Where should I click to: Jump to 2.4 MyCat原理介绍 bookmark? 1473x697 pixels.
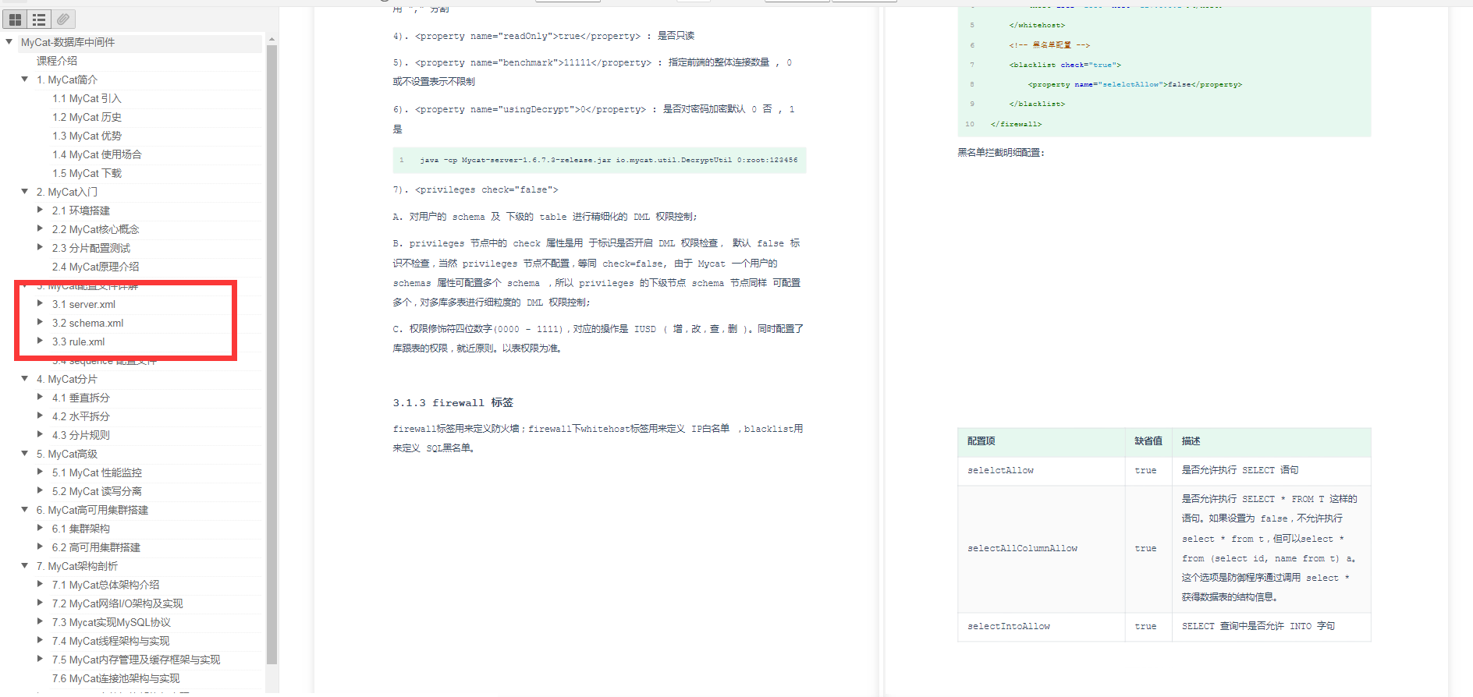tap(95, 267)
